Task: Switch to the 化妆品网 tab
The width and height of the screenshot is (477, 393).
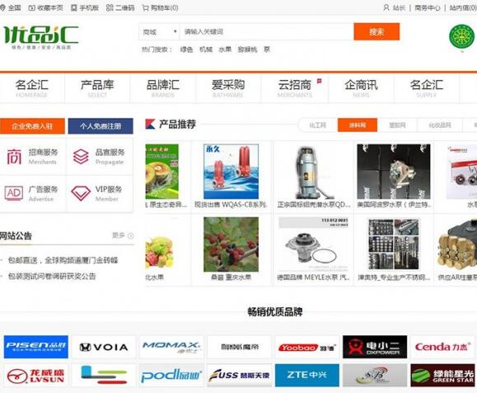Action: 440,125
